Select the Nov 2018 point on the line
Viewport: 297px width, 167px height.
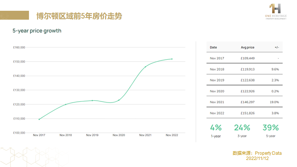pos(66,104)
